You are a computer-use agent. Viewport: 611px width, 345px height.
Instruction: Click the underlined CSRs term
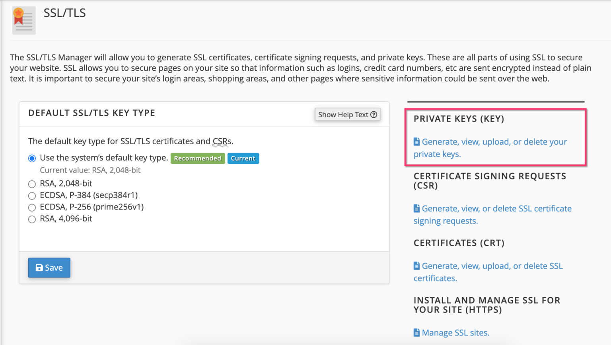pos(220,141)
